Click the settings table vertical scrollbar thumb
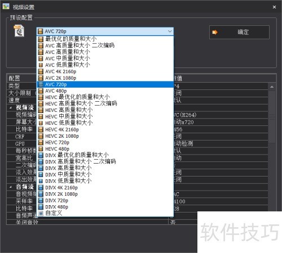282x253 pixels. tap(272, 116)
